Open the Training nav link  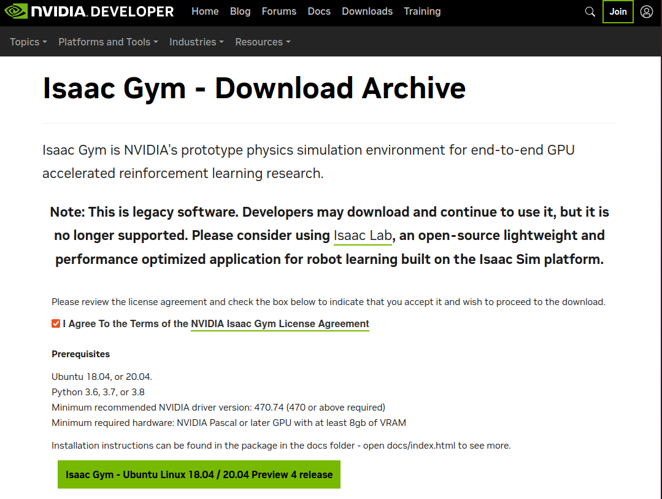[x=422, y=12]
